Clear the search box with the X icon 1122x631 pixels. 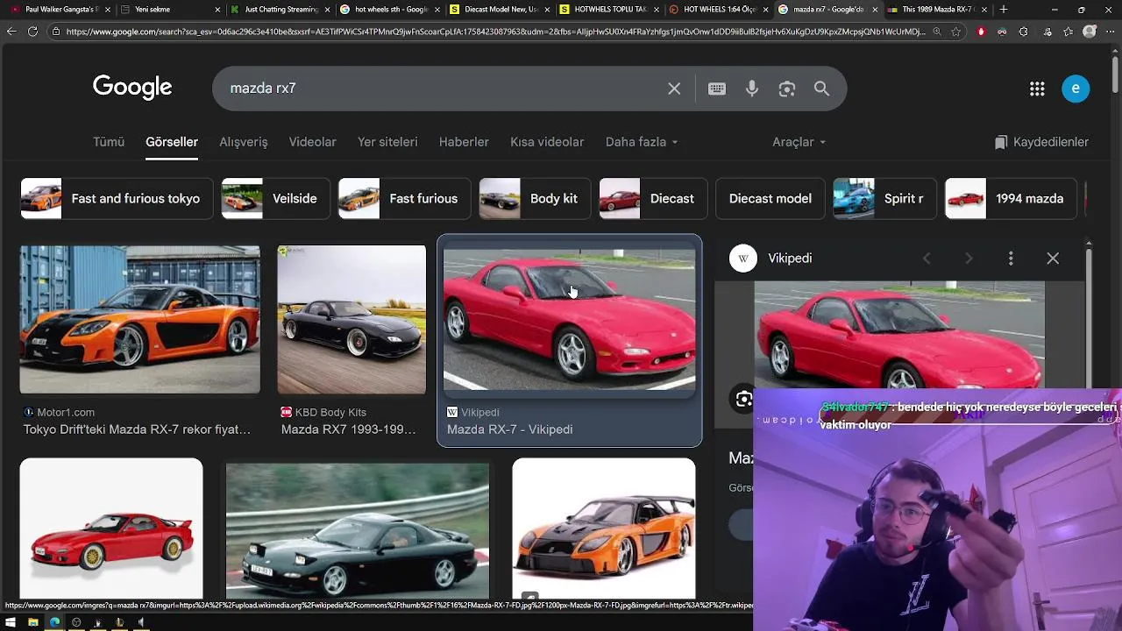674,89
